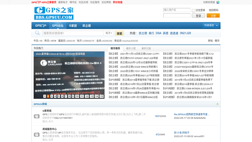Open the 回 小戈 的帖子 last post
The height and width of the screenshot is (142, 252).
tap(182, 133)
